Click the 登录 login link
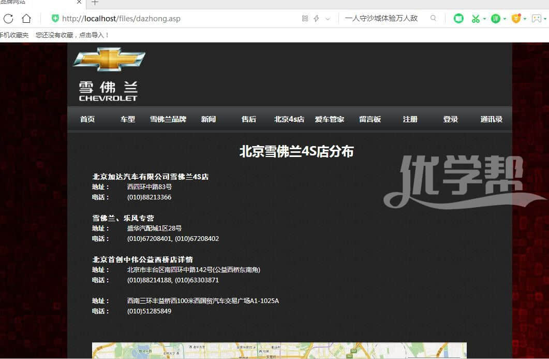 point(450,119)
